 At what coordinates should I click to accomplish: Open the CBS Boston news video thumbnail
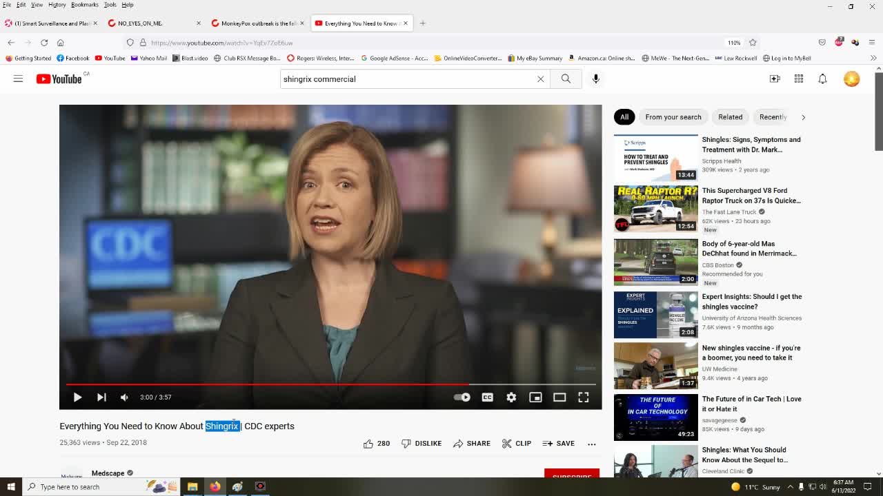point(656,262)
